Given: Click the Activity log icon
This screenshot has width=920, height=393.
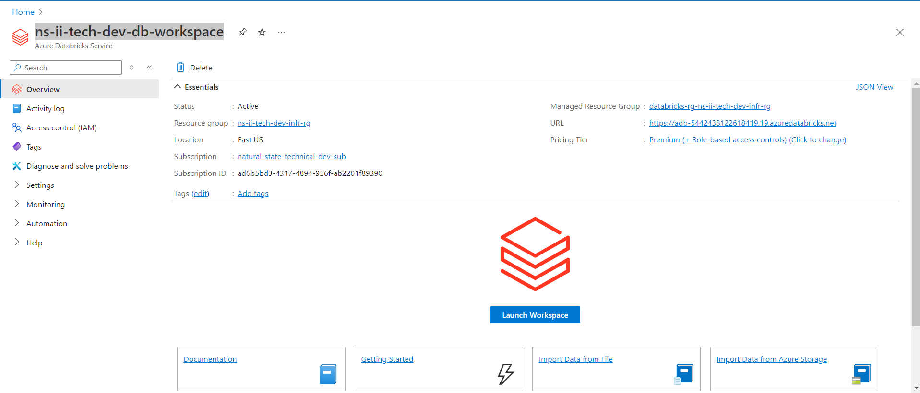Looking at the screenshot, I should point(17,108).
